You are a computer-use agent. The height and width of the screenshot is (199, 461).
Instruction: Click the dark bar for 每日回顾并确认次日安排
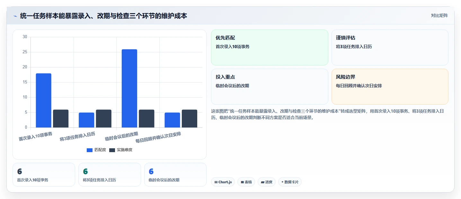(190, 118)
